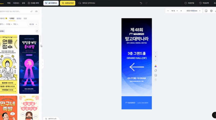This screenshot has height=120, width=216.
Task: Expand the 색상 color filter
Action: [16, 24]
